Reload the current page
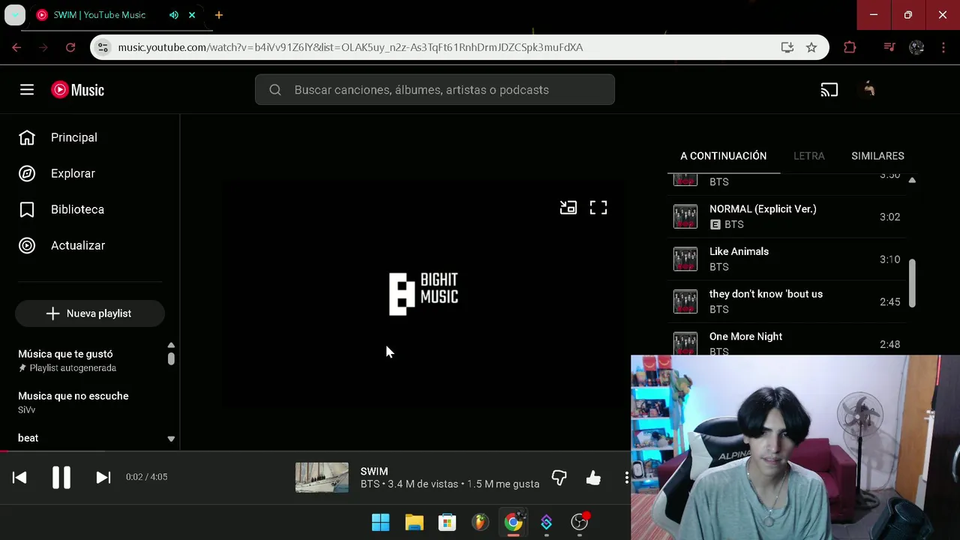 (70, 47)
